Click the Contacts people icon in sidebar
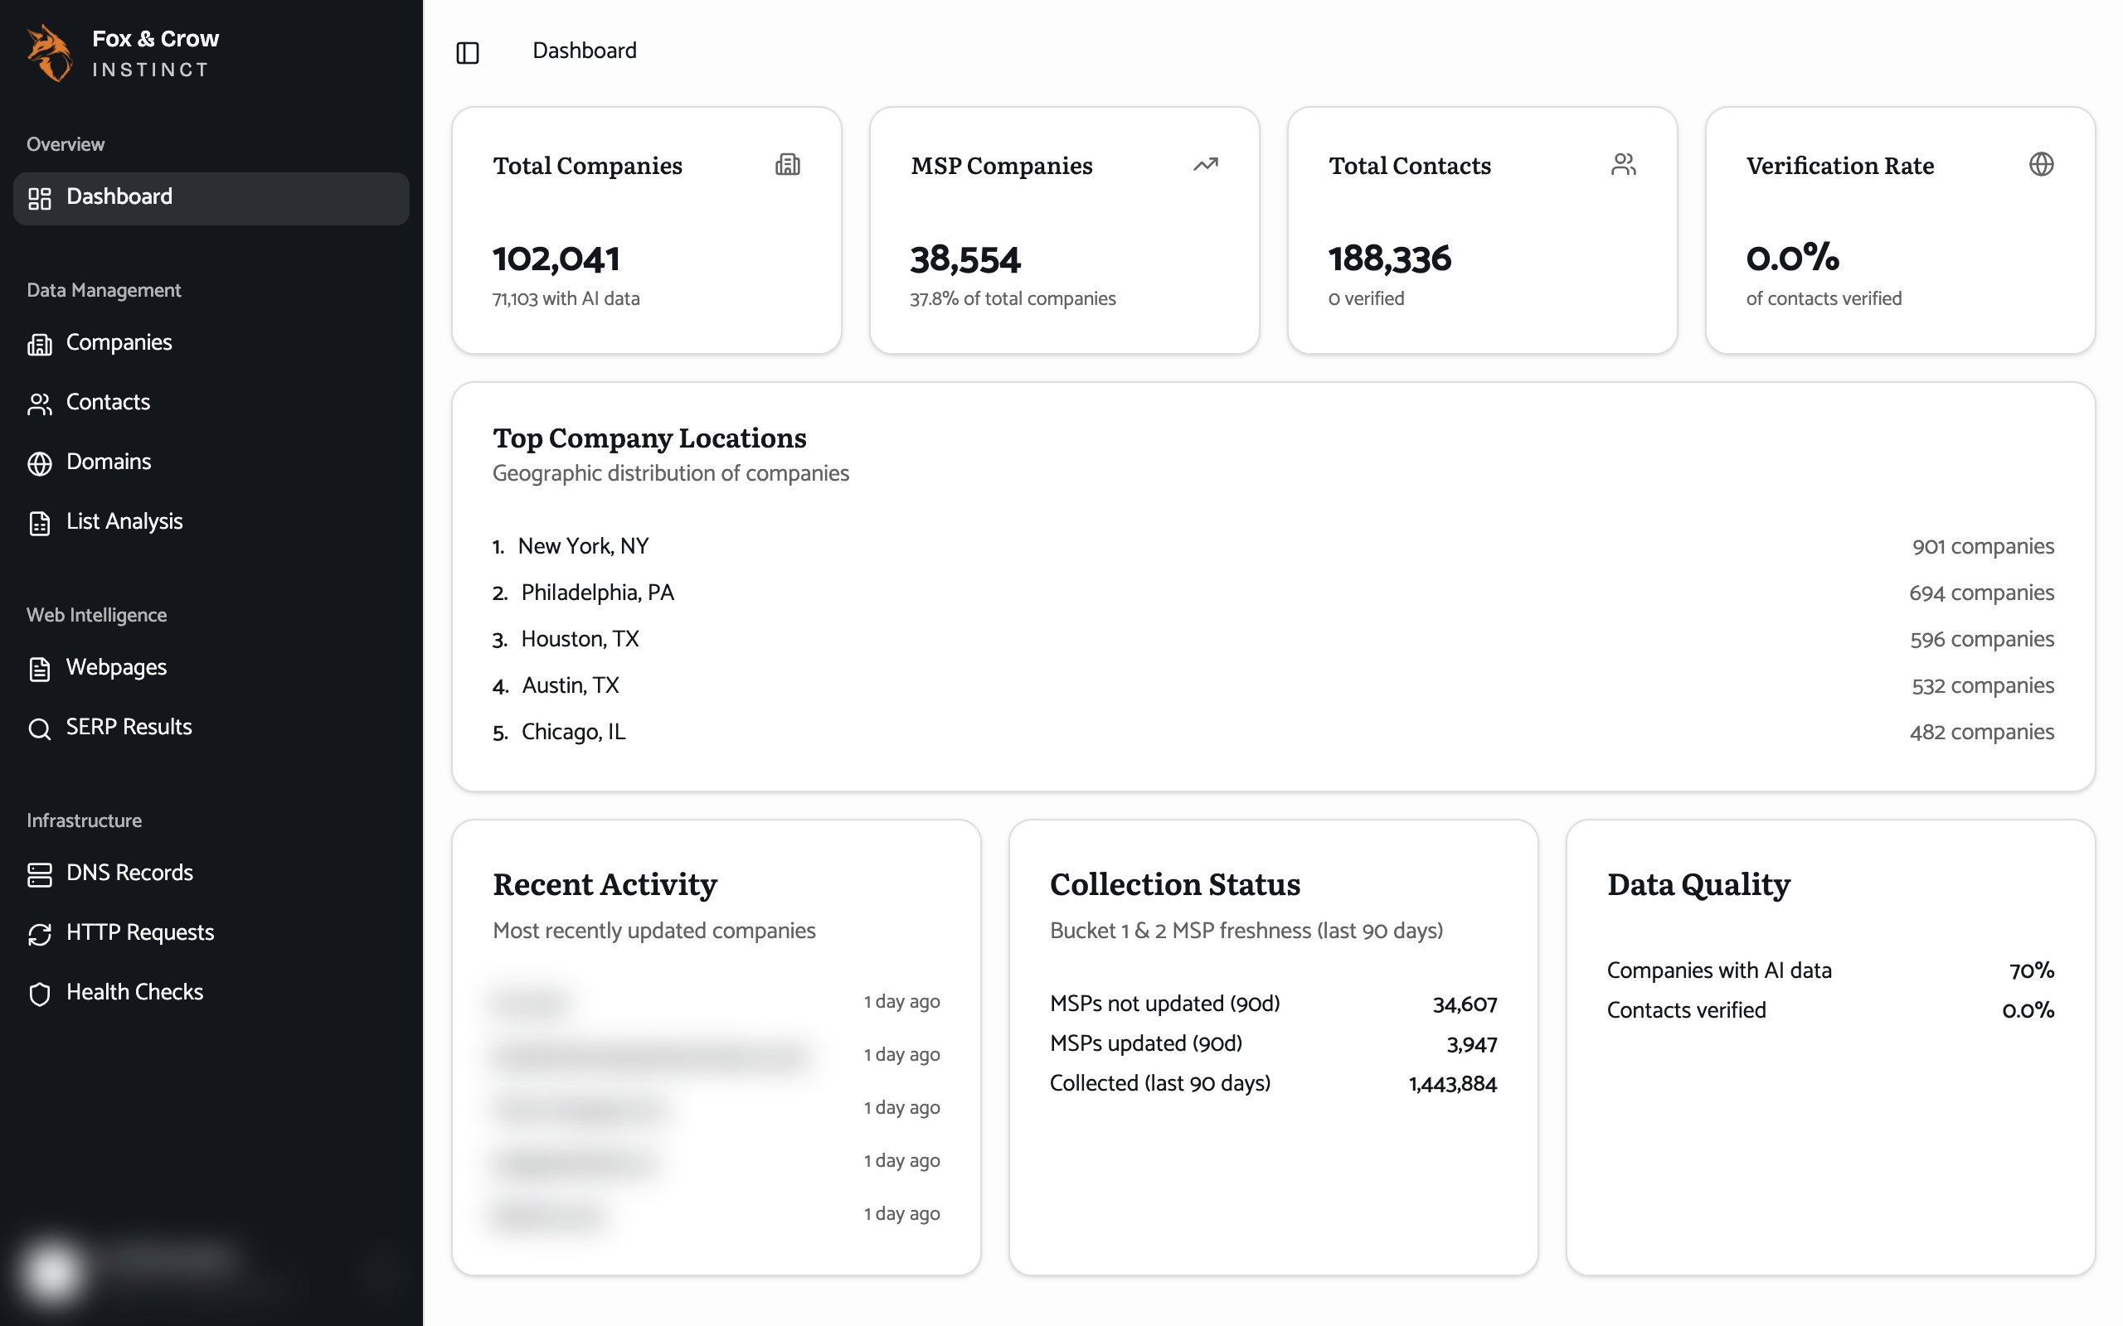This screenshot has height=1326, width=2123. [40, 404]
